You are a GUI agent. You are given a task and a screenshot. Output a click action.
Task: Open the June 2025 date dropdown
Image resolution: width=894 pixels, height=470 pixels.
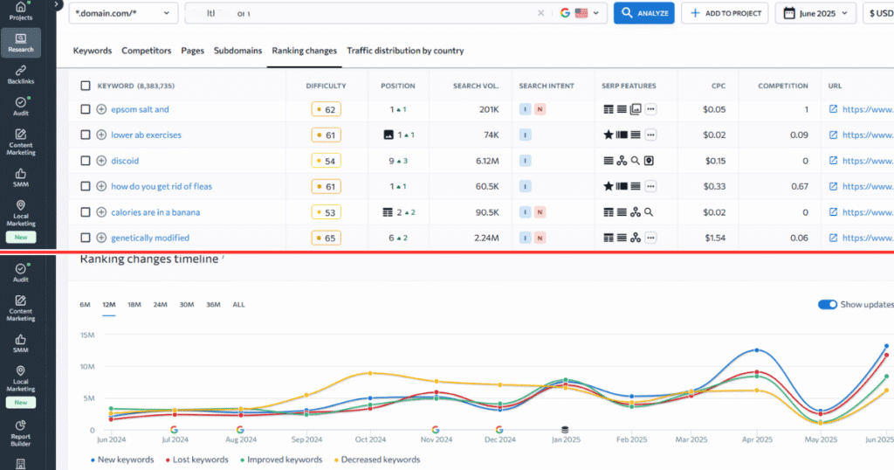tap(815, 13)
